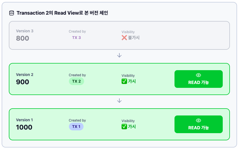
Task: Click the database icon beside the title
Action: coord(12,13)
